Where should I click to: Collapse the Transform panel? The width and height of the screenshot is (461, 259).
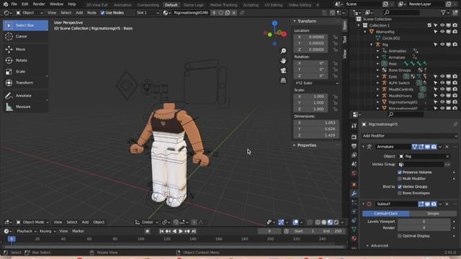click(x=295, y=21)
